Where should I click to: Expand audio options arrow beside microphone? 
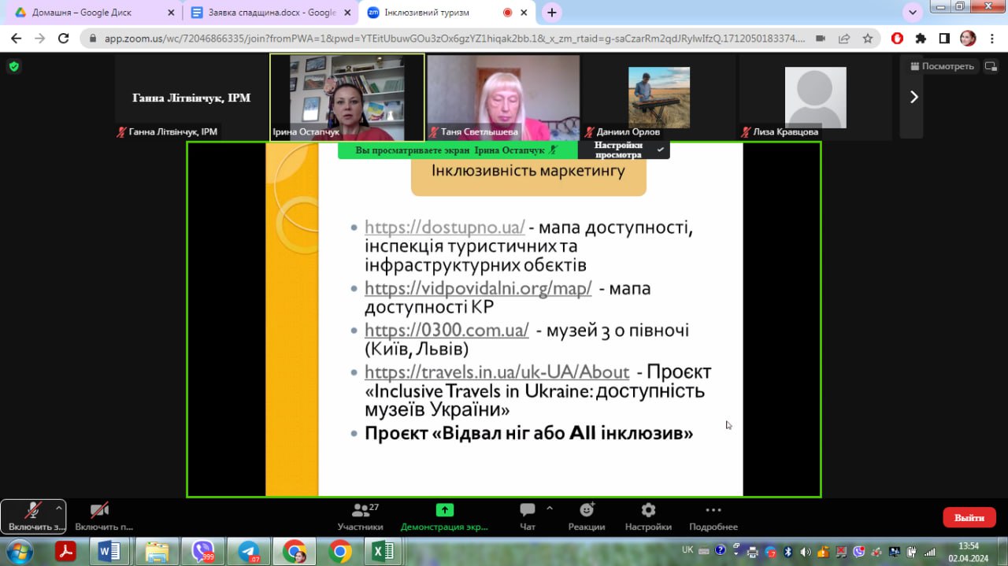pos(58,509)
